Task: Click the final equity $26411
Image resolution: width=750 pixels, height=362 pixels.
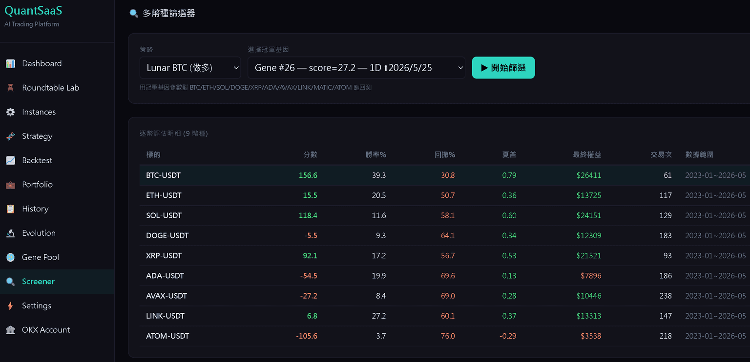Action: point(589,175)
